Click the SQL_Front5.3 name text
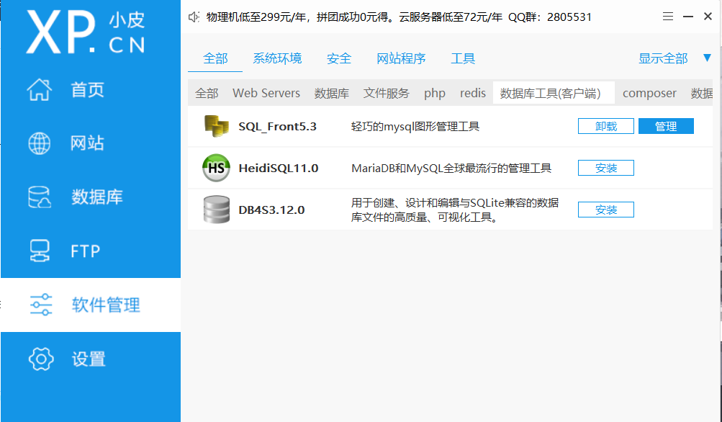The width and height of the screenshot is (722, 422). 277,127
